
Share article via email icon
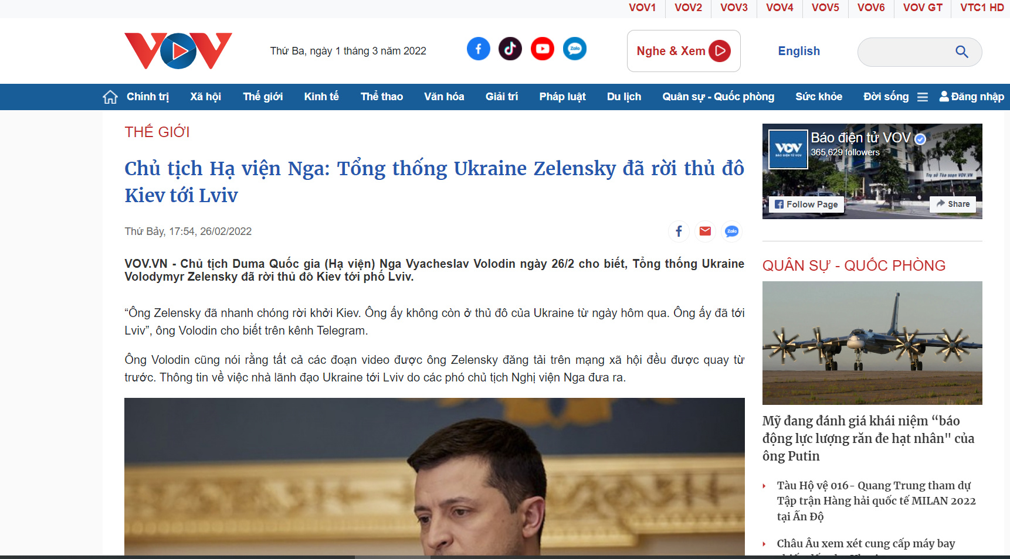tap(705, 231)
